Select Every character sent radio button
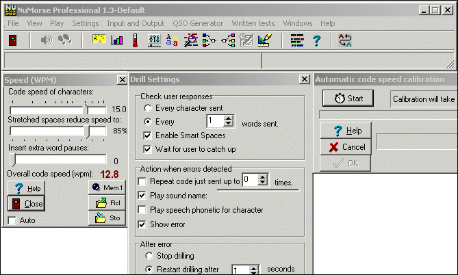458x275 pixels. point(148,108)
